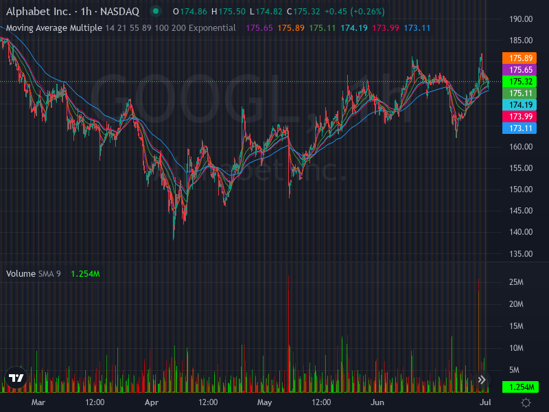Image resolution: width=549 pixels, height=412 pixels.
Task: Click the 5M volume axis label
Action: [514, 370]
